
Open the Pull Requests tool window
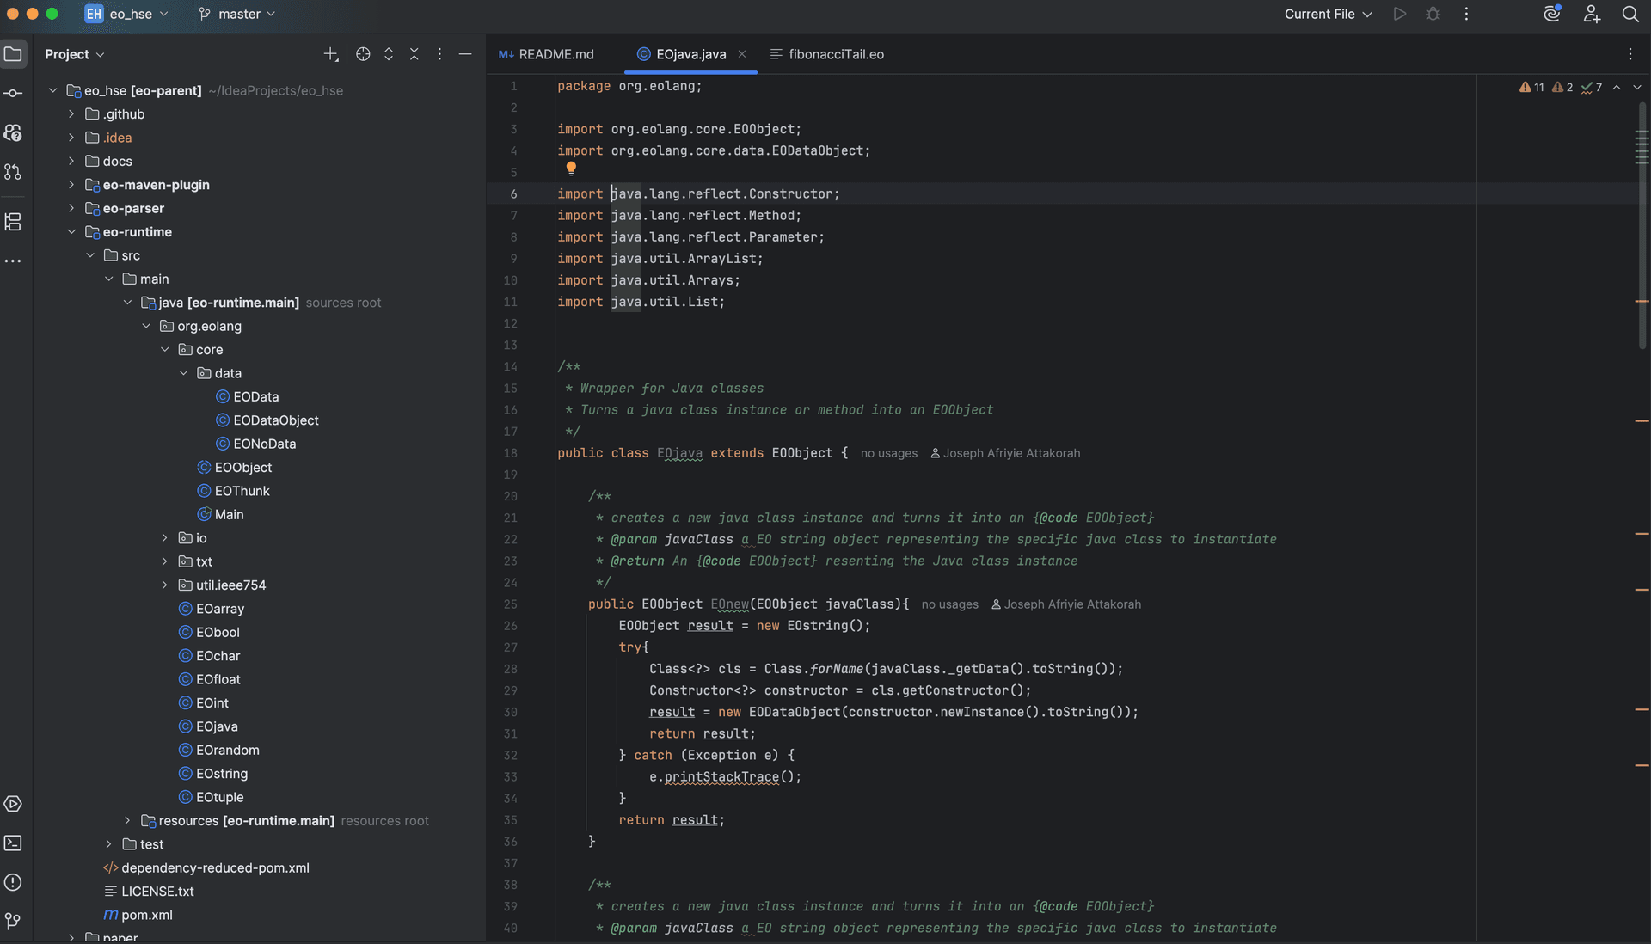[14, 172]
